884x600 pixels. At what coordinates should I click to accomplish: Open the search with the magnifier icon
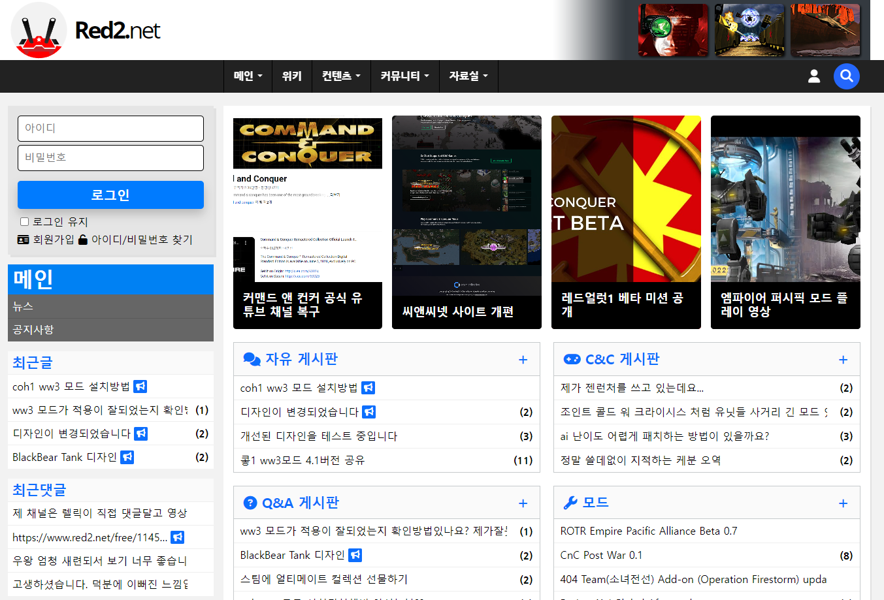coord(847,76)
